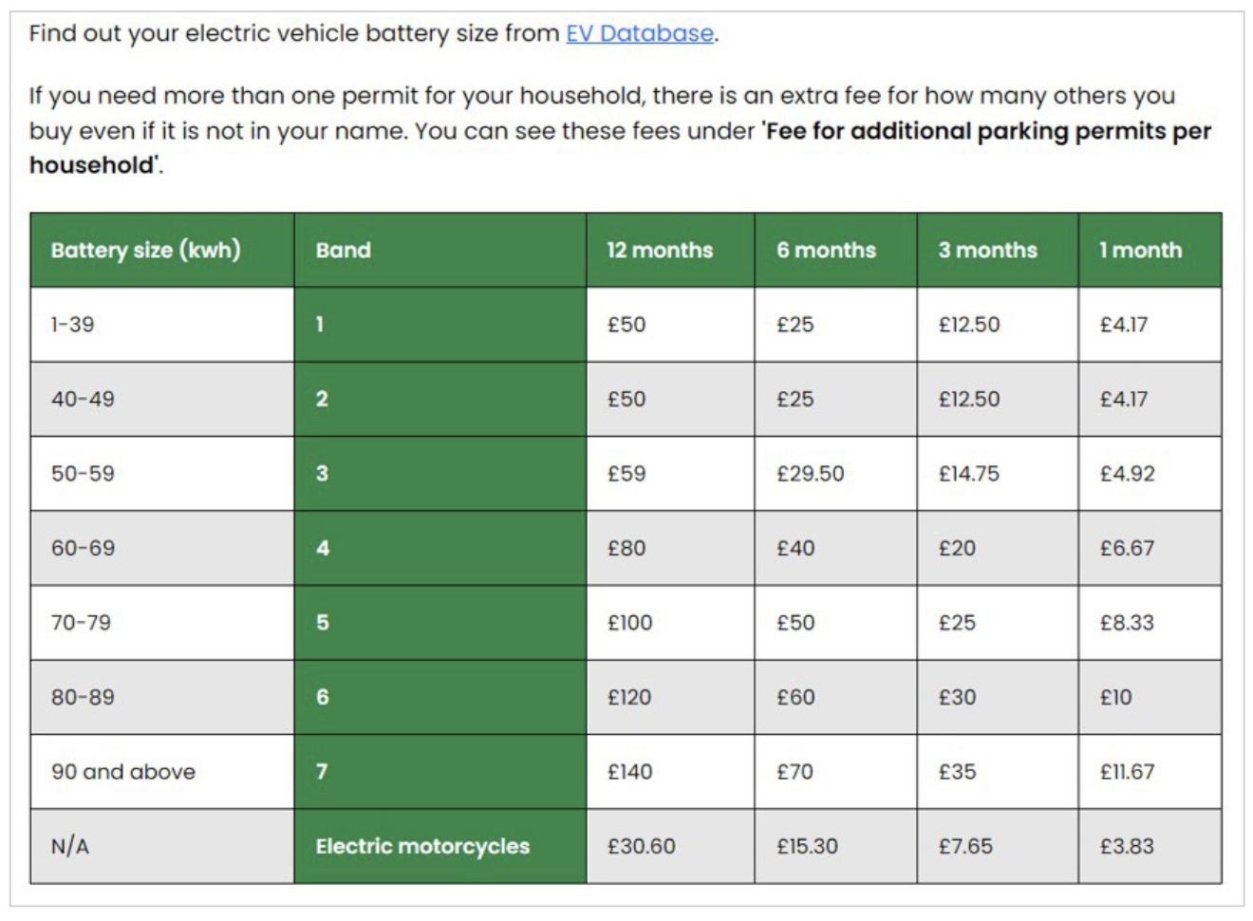Select the 12 months column header
This screenshot has height=921, width=1253.
pos(660,250)
